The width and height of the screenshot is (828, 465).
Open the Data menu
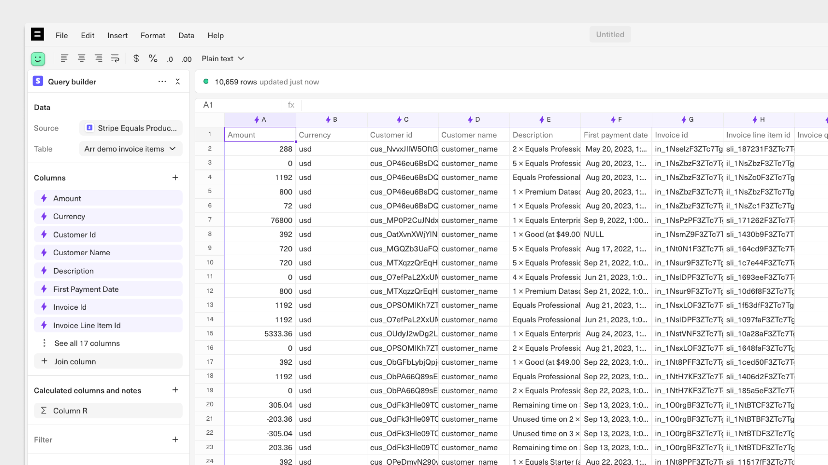click(x=186, y=35)
